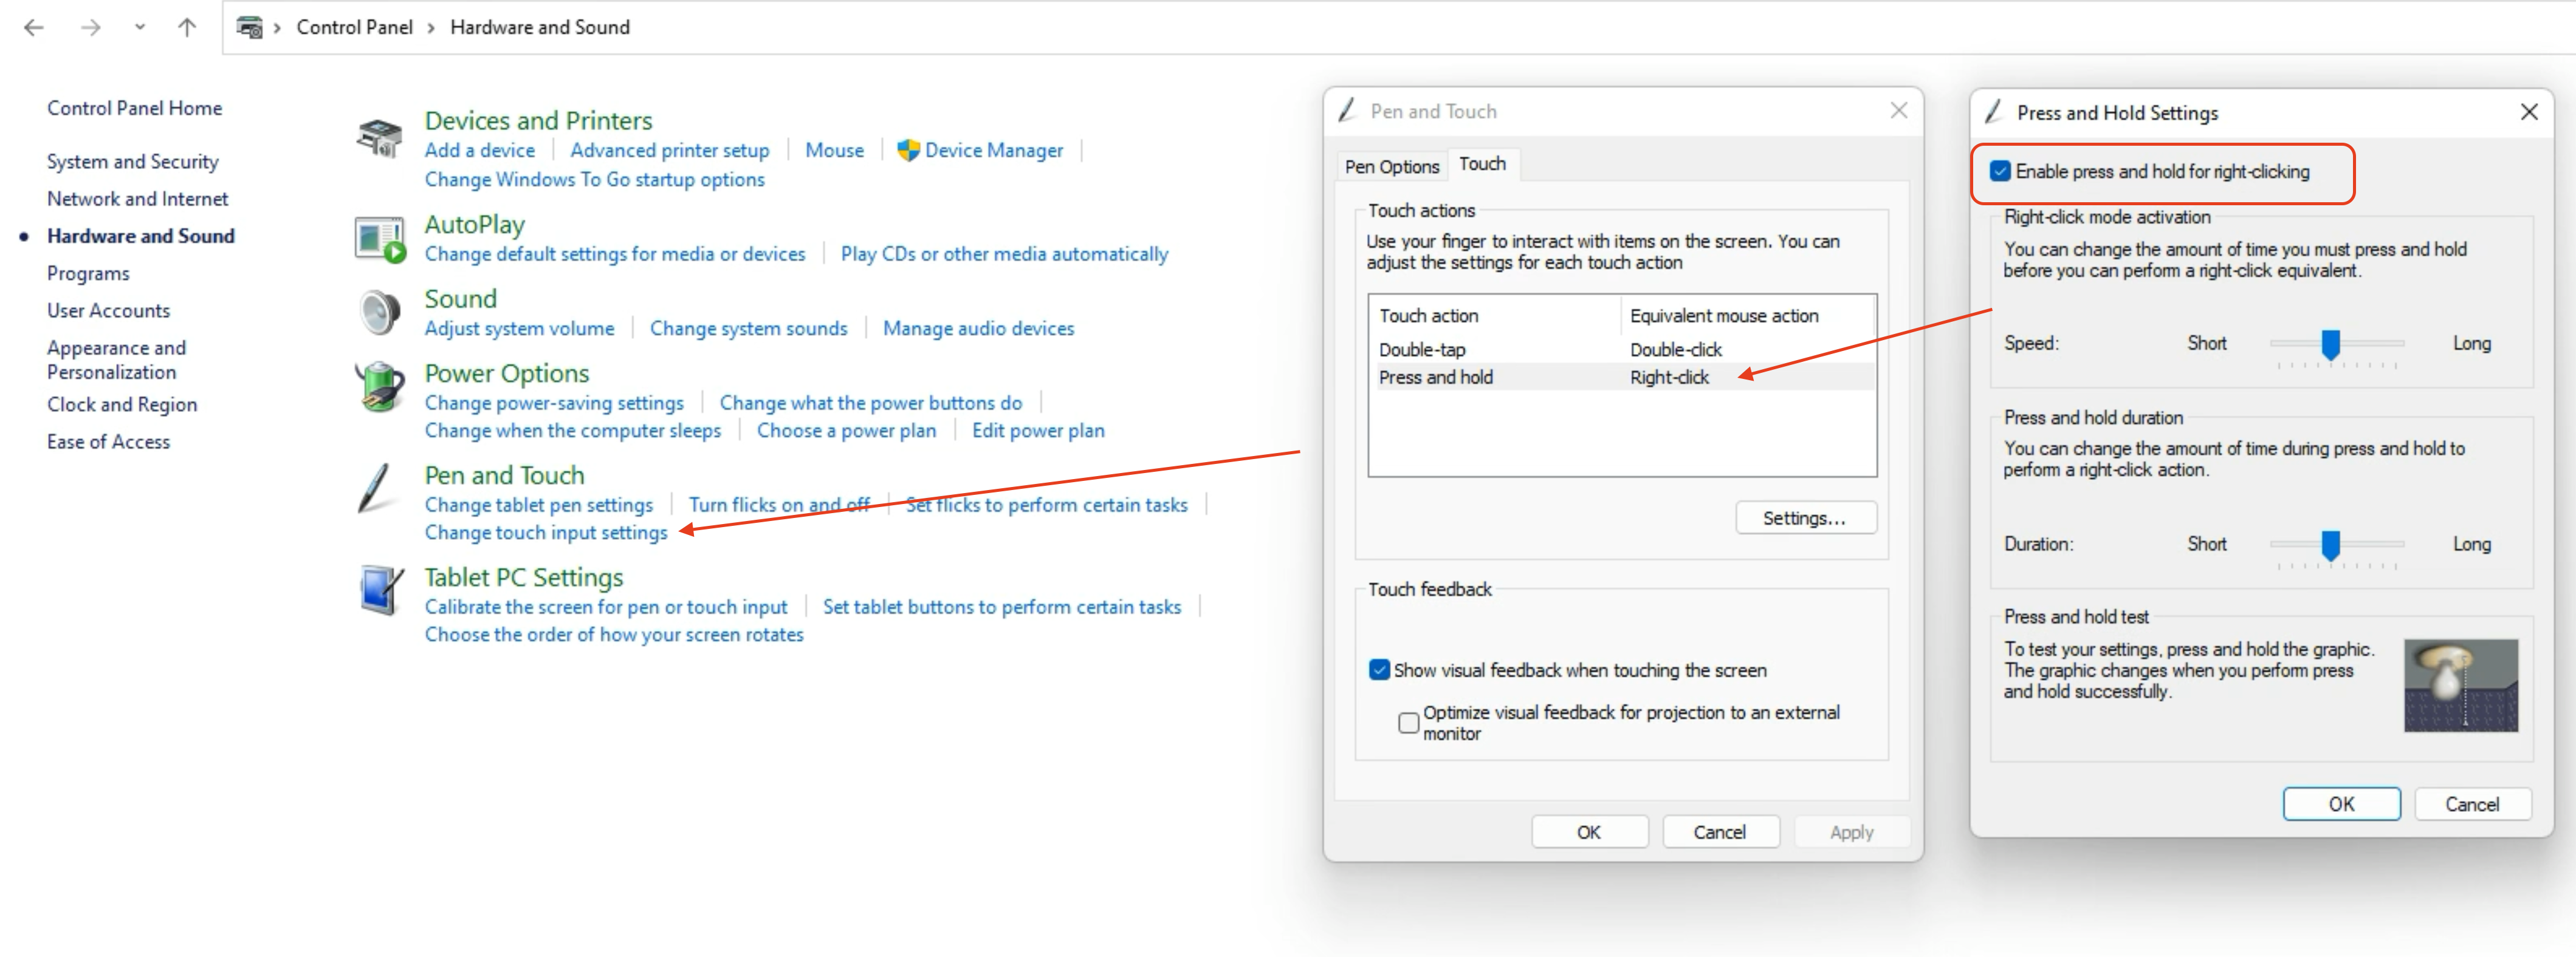Expand chevron before Control Panel breadcrumb
2576x957 pixels.
[x=277, y=28]
